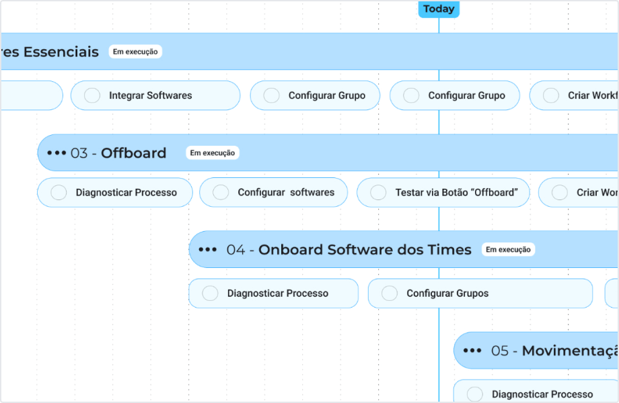619x403 pixels.
Task: Select the Em execução tag on Essenciais bar
Action: click(x=135, y=52)
